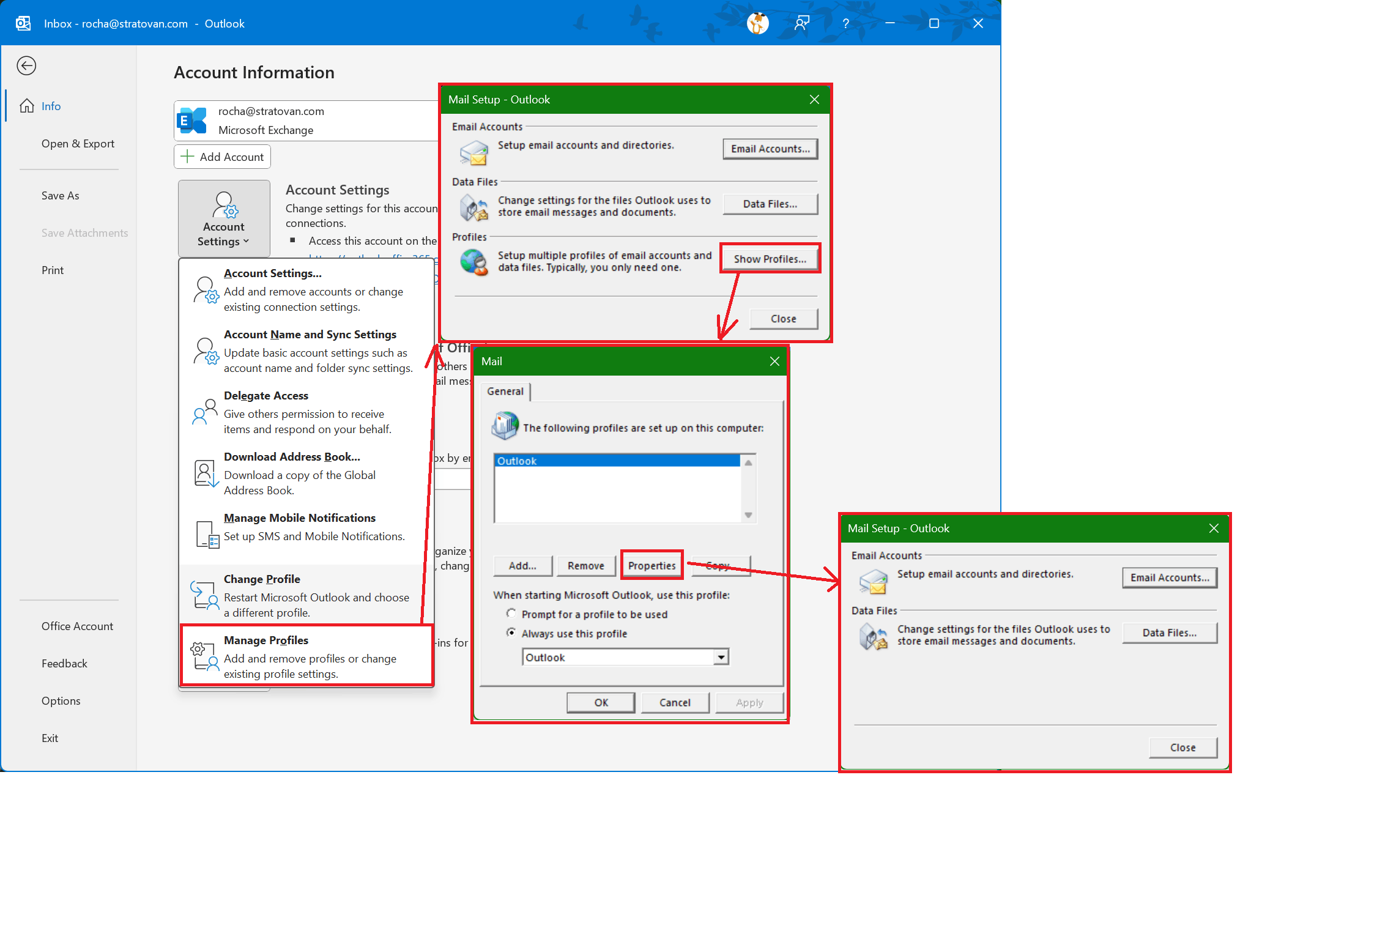Click the profile list scrollbar up arrow
The width and height of the screenshot is (1377, 939).
pos(748,462)
